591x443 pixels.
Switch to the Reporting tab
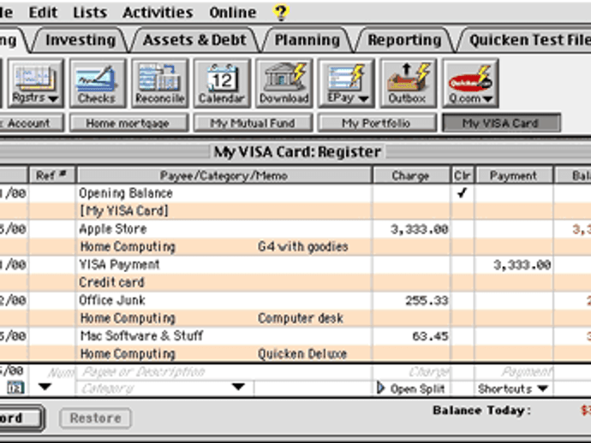[x=404, y=40]
